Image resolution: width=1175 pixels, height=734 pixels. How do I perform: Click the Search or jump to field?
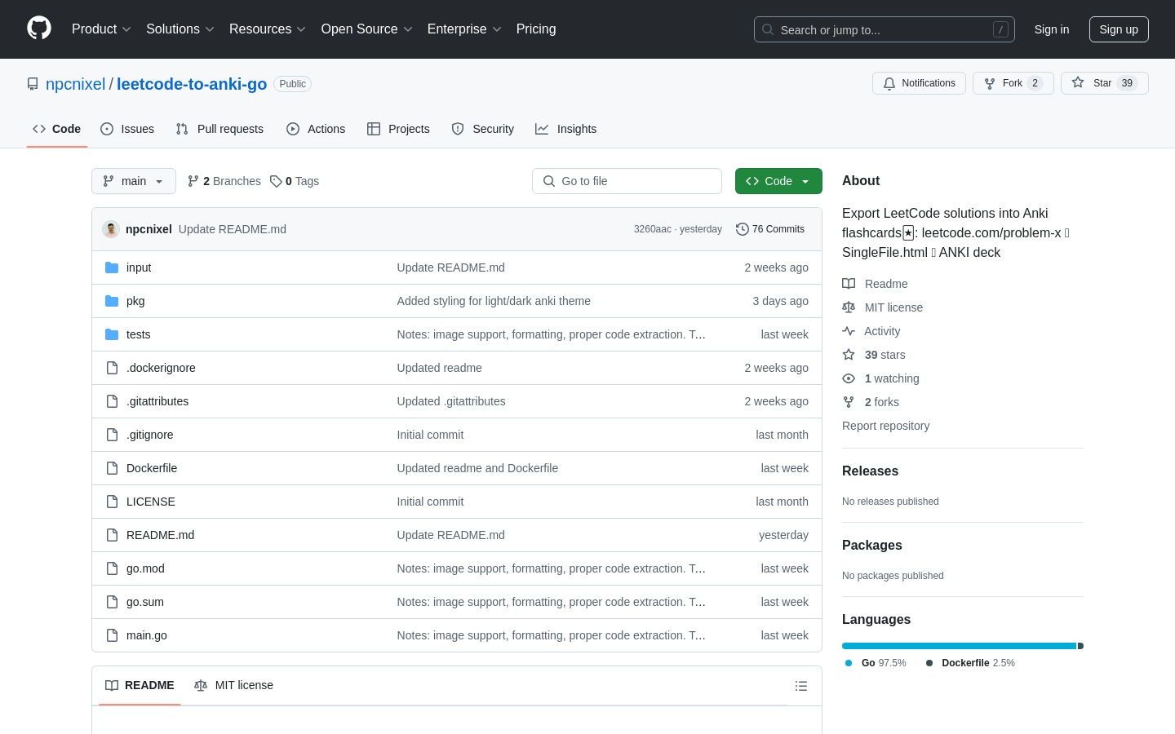[885, 29]
